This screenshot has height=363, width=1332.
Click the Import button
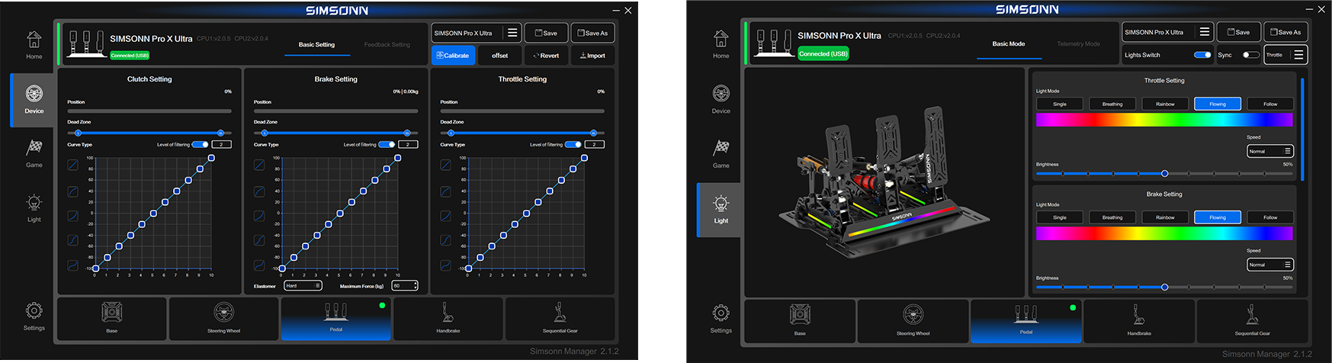tap(592, 56)
